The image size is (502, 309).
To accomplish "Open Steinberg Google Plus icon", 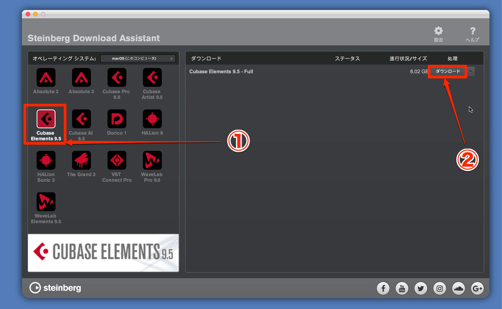I will [x=477, y=288].
